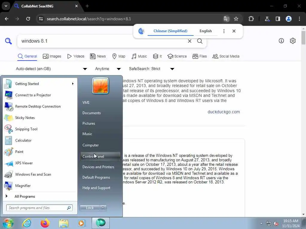Launch Connect to a Projector
The height and width of the screenshot is (229, 306).
click(x=40, y=95)
